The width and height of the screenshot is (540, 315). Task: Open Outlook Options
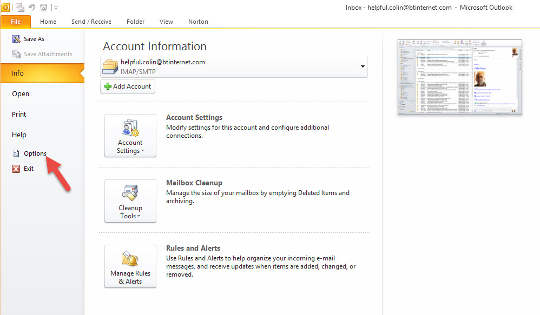[x=35, y=153]
